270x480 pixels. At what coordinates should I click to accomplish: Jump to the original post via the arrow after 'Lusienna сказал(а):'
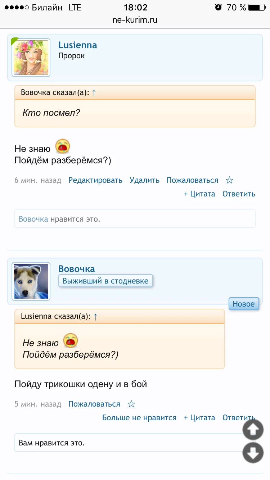[x=95, y=317]
